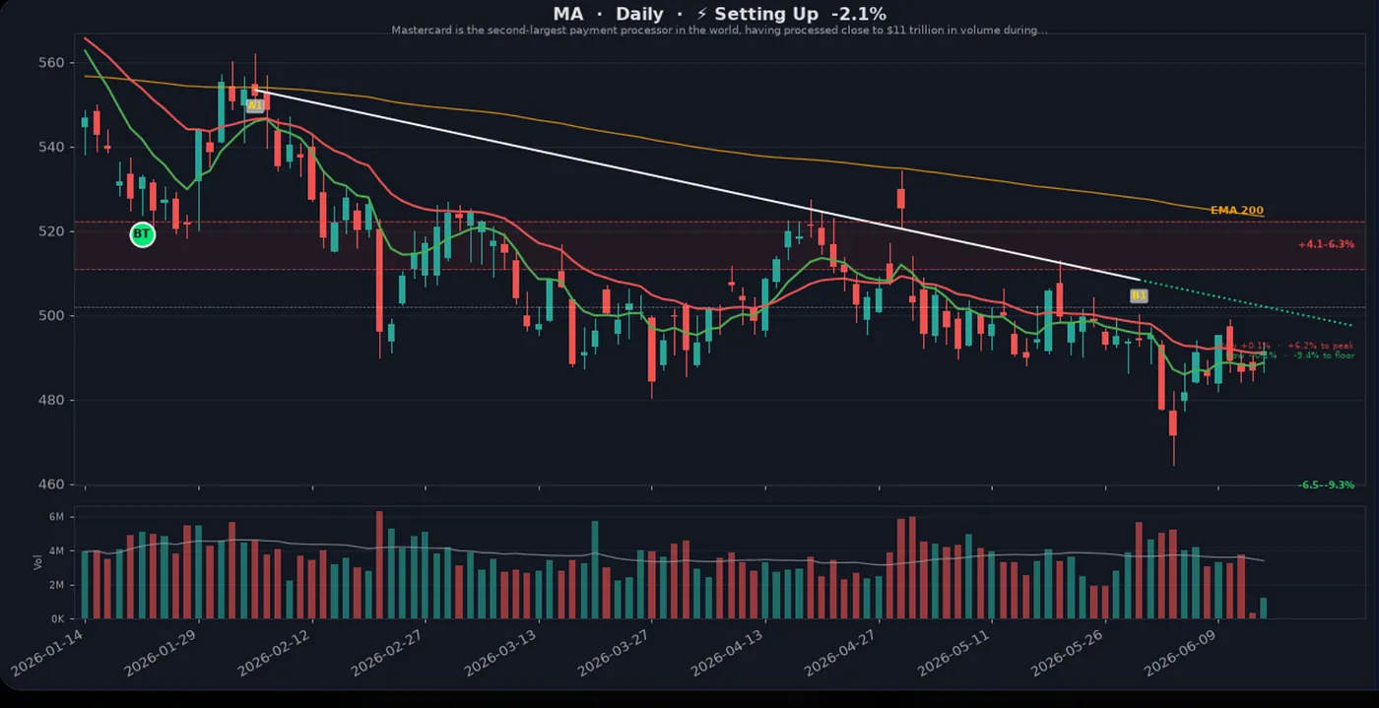Image resolution: width=1379 pixels, height=708 pixels.
Task: Click the 'Setting Up' status text in the title
Action: [765, 14]
